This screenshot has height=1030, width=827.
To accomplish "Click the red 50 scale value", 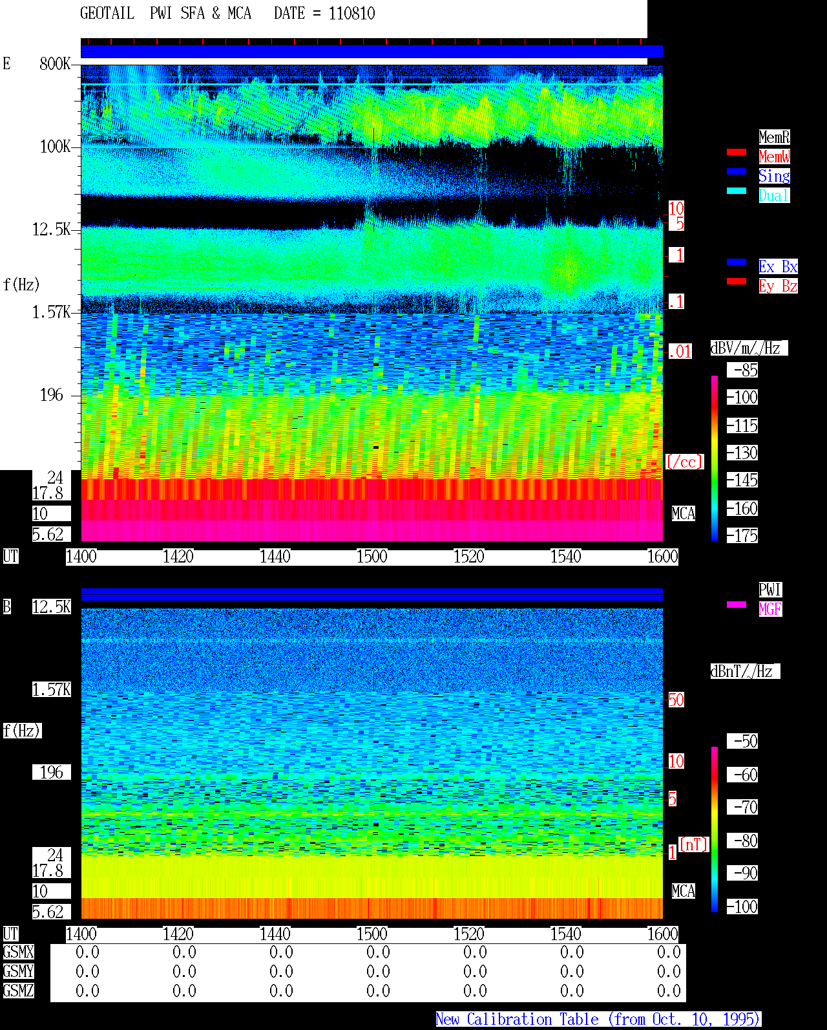I will [x=676, y=700].
